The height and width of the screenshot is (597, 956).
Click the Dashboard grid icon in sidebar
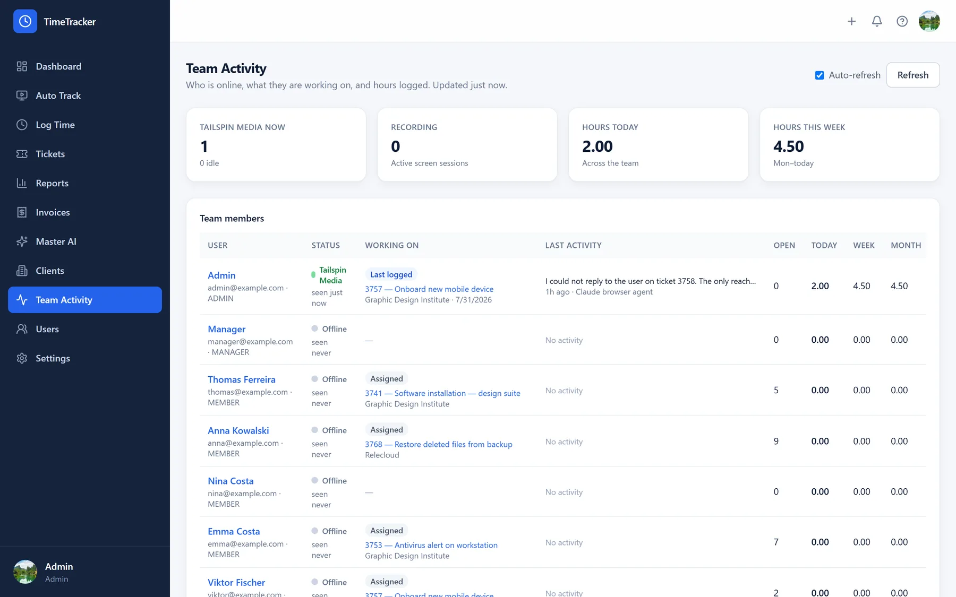22,66
